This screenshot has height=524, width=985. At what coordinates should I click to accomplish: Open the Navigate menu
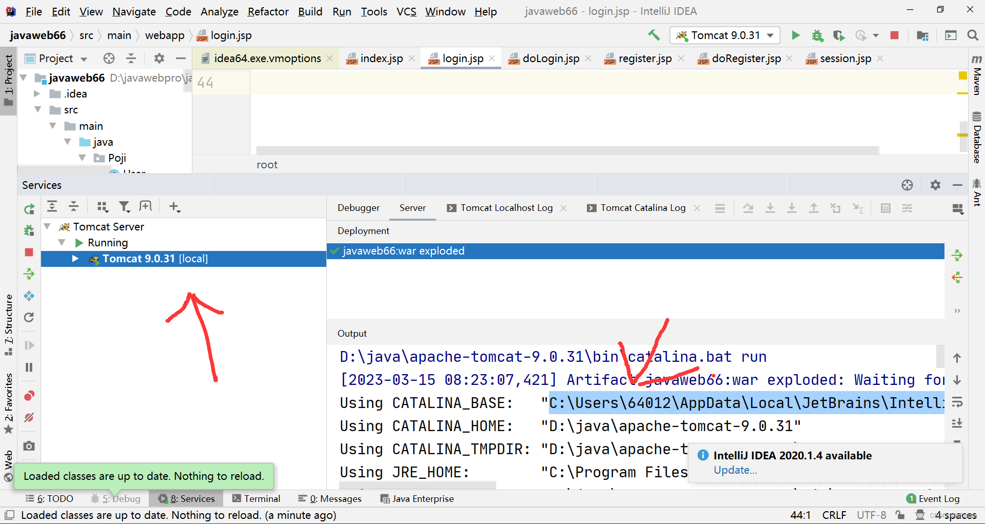(134, 11)
